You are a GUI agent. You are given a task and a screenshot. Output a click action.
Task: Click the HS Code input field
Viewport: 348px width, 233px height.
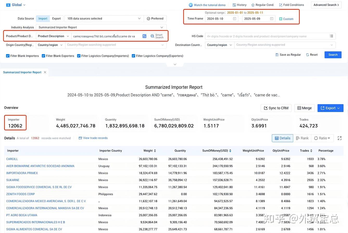[267, 36]
